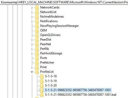The image size is (128, 98).
Task: Select the S-1-5-19 subkey label
Action: pos(51,81)
